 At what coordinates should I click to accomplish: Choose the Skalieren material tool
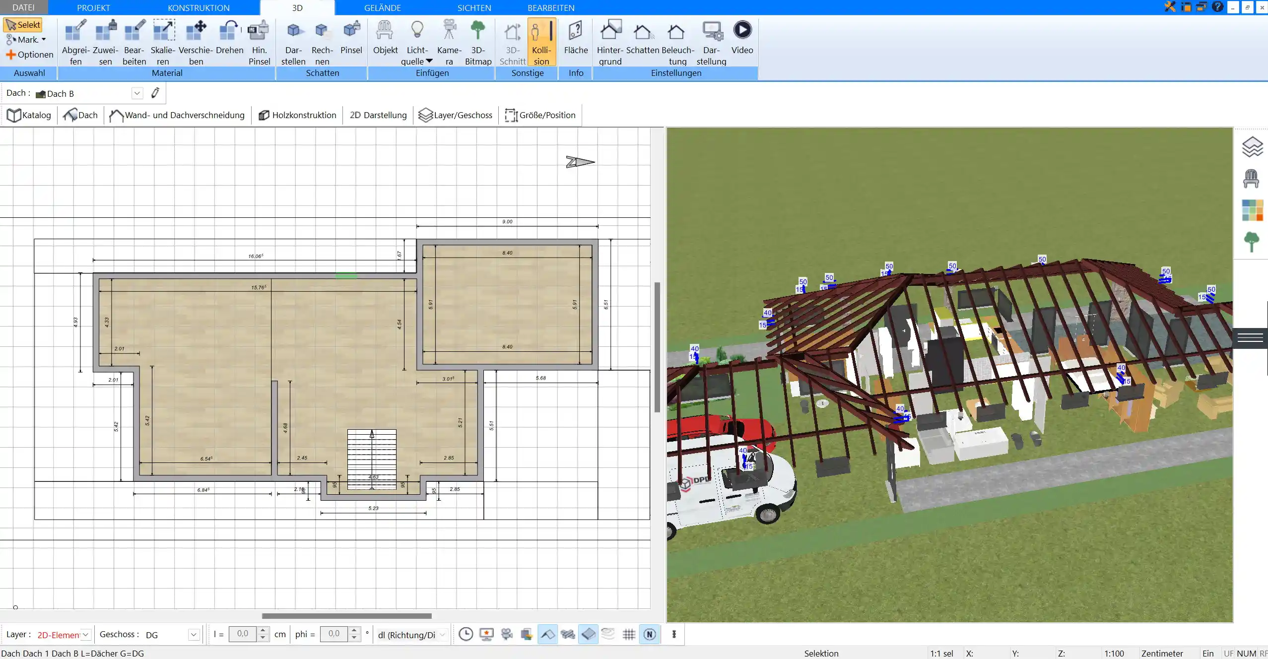[x=163, y=42]
